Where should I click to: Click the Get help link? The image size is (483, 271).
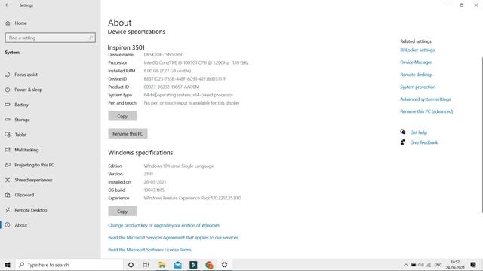point(419,132)
